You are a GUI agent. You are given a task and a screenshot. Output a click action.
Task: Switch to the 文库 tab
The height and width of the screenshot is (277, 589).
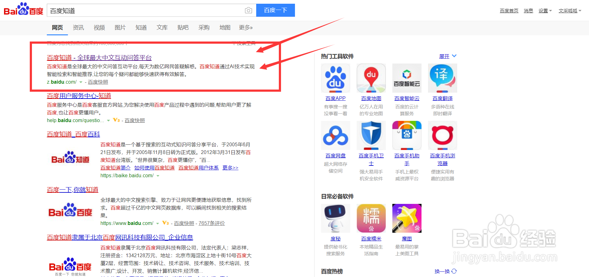162,28
